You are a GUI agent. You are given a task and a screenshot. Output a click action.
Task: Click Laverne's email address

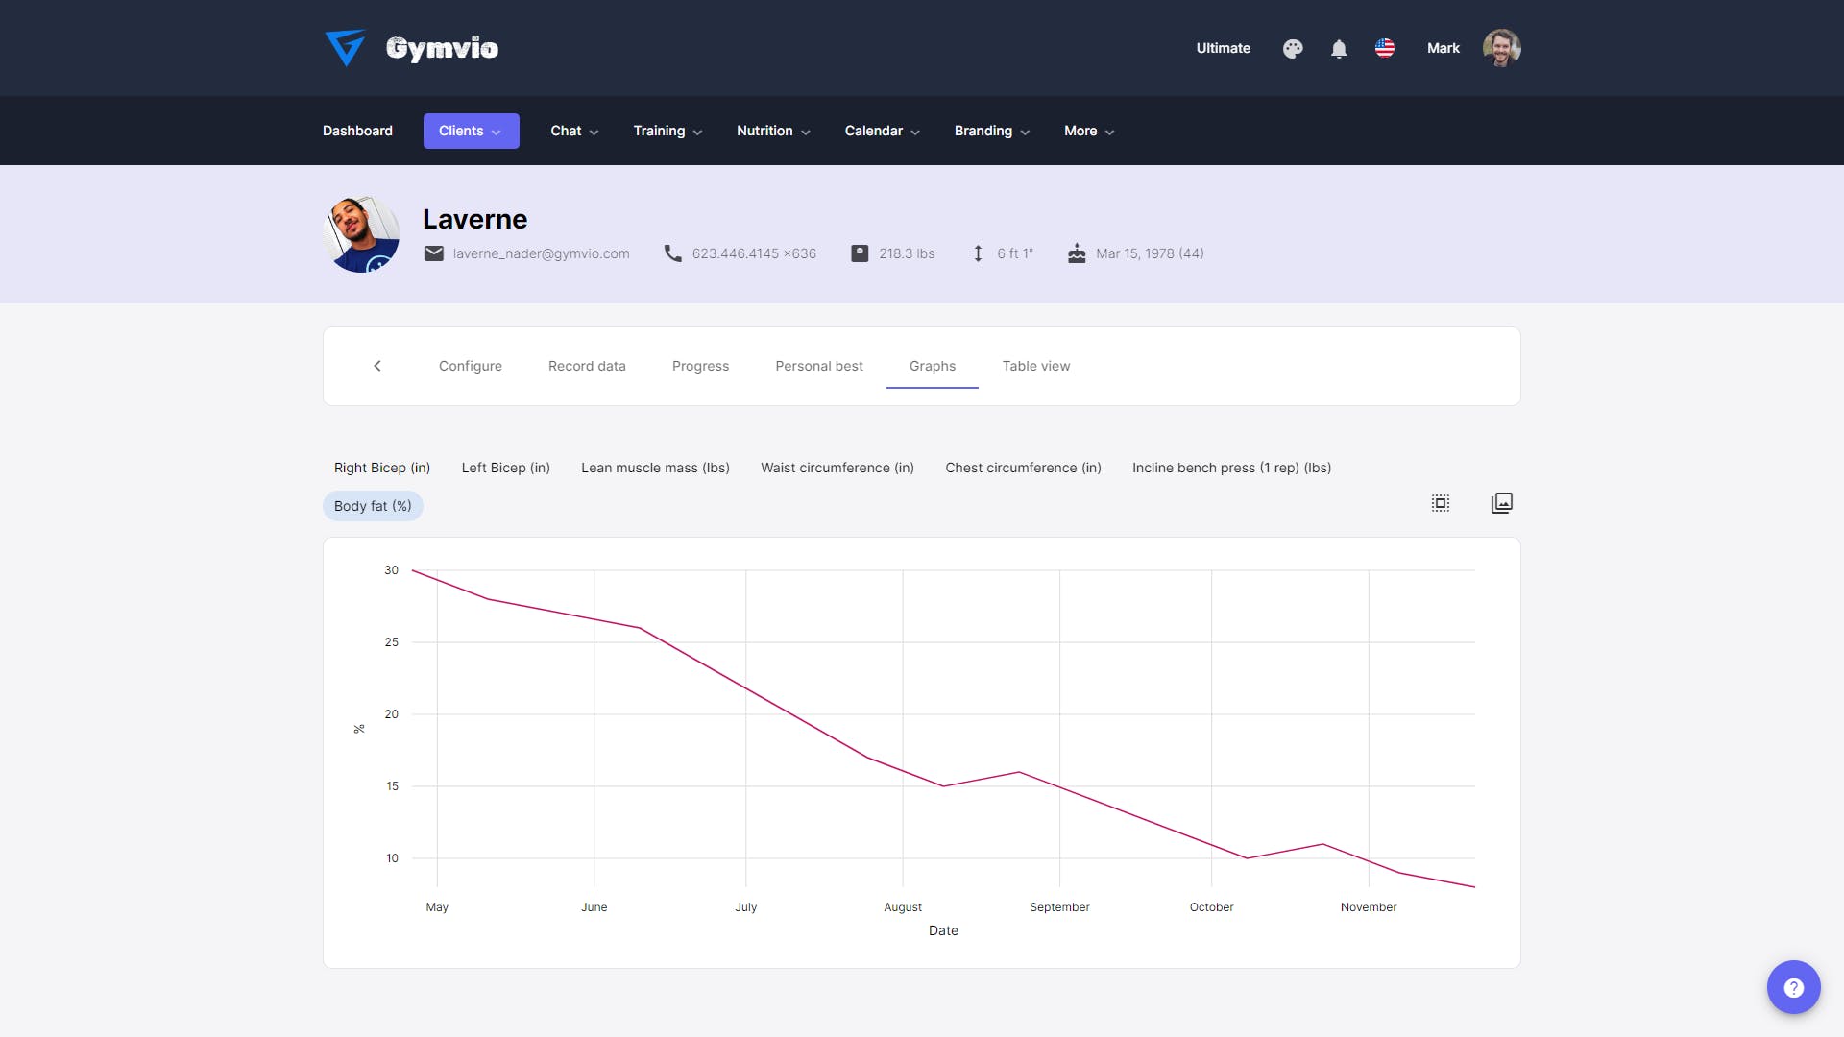pos(542,253)
